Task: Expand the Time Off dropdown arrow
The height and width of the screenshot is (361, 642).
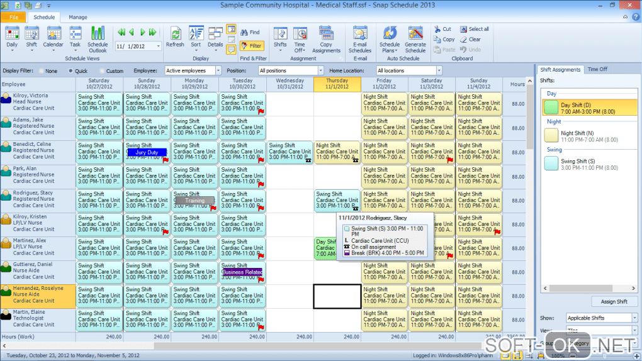Action: (x=305, y=51)
